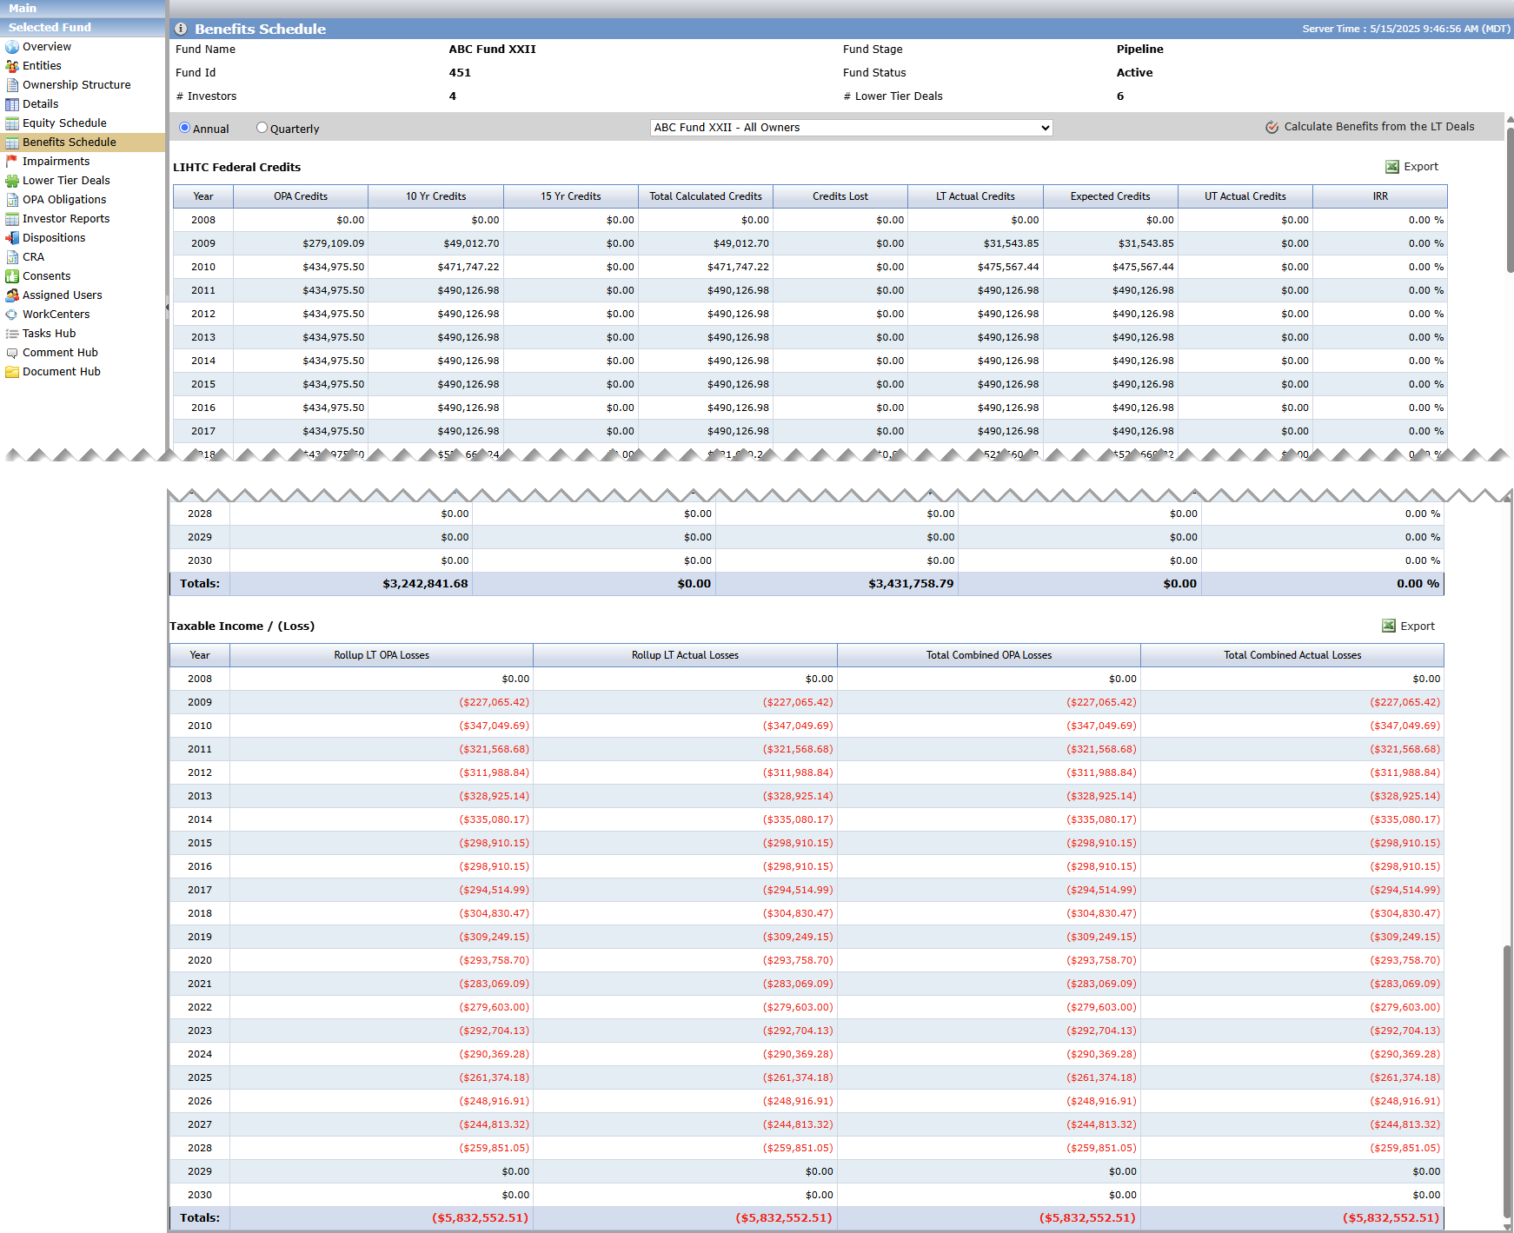Viewport: 1514px width, 1233px height.
Task: Open Overview in the sidebar menu
Action: point(47,47)
